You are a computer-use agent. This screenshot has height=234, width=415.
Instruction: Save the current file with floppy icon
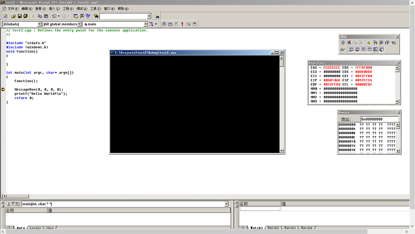(x=20, y=16)
